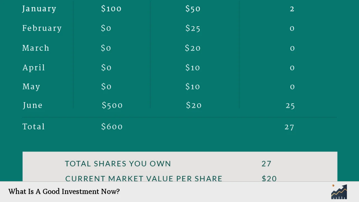Click the 27 in the summary box
The width and height of the screenshot is (359, 202).
(x=266, y=164)
